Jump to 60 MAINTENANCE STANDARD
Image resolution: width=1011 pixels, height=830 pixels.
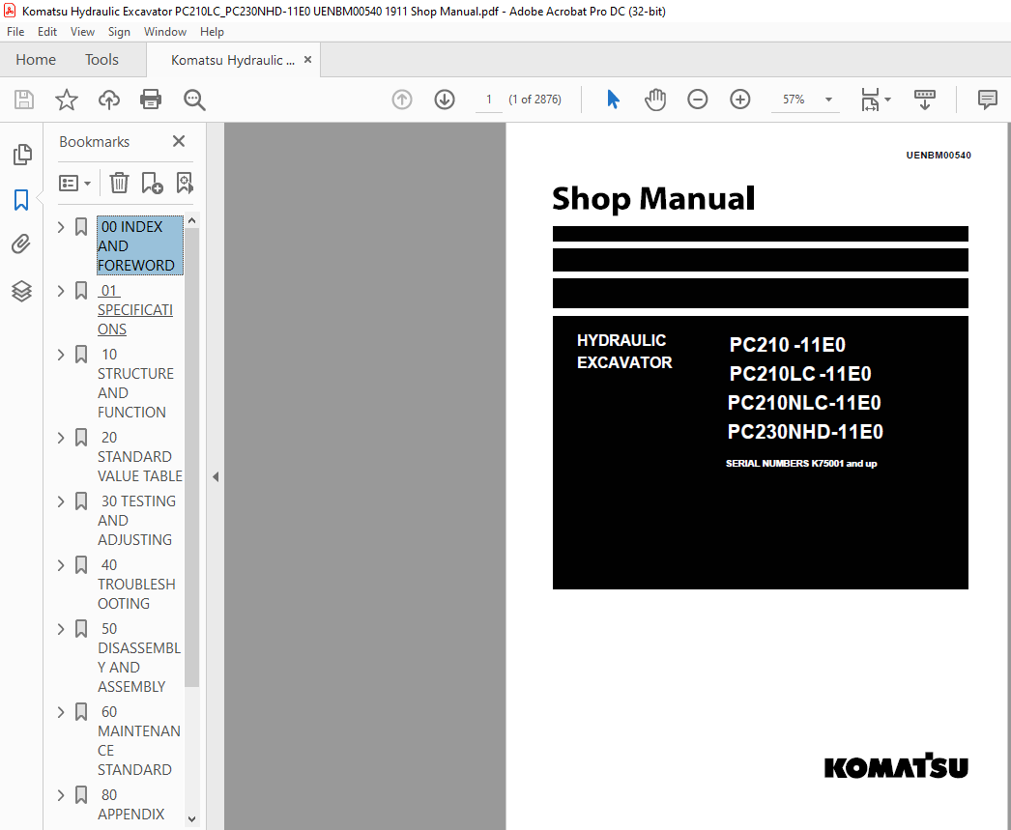(139, 741)
